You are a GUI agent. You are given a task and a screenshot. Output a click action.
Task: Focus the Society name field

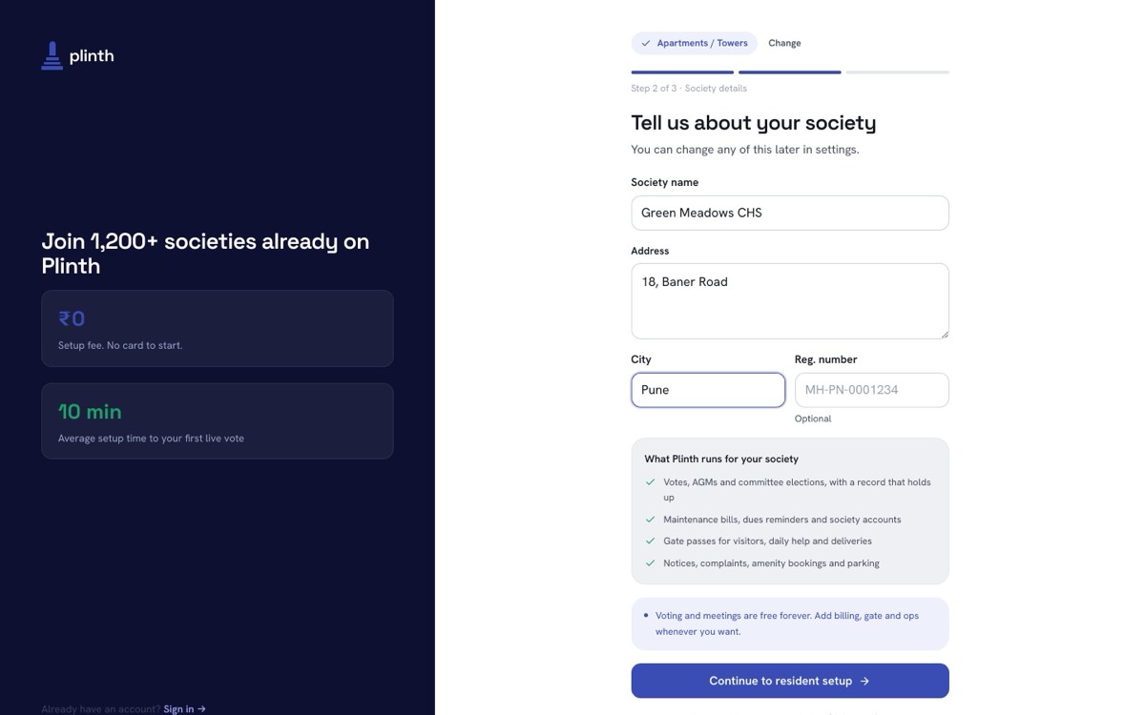(790, 213)
